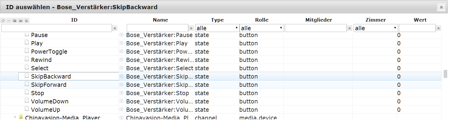449x120 pixels.
Task: Expand the Chinavasion-Media_Player channel
Action: (x=15, y=117)
